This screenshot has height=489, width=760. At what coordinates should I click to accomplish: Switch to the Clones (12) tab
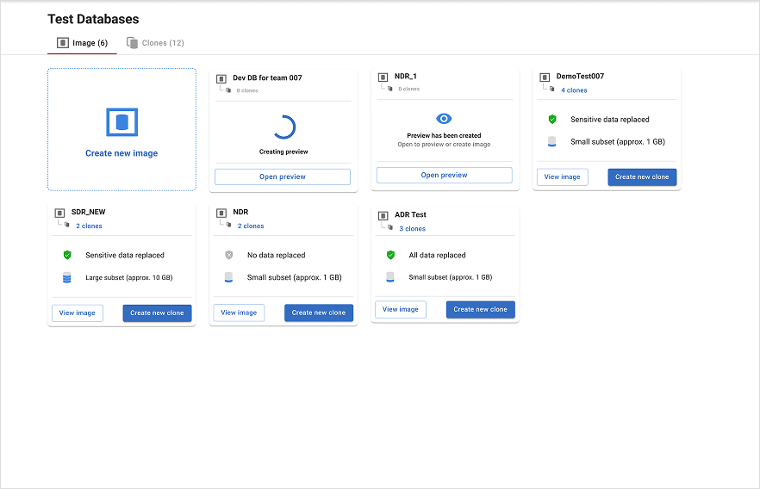[155, 43]
